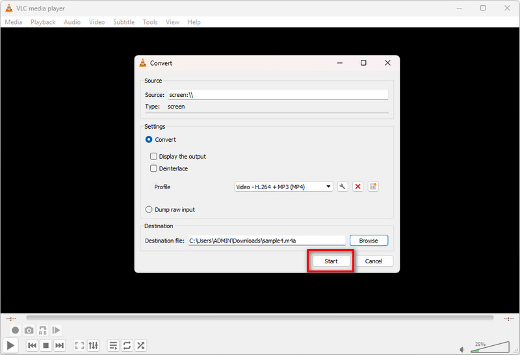Image resolution: width=520 pixels, height=355 pixels.
Task: Open the Tools menu
Action: pos(150,22)
